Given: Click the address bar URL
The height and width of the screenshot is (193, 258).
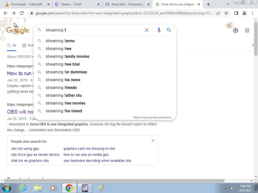Looking at the screenshot, I should pos(123,13).
